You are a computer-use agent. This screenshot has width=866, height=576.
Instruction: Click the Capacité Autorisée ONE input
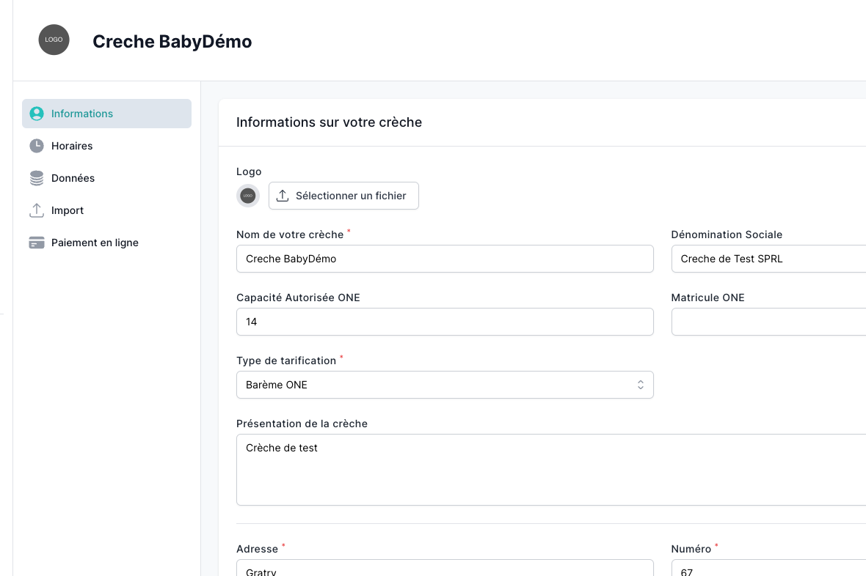(x=444, y=322)
